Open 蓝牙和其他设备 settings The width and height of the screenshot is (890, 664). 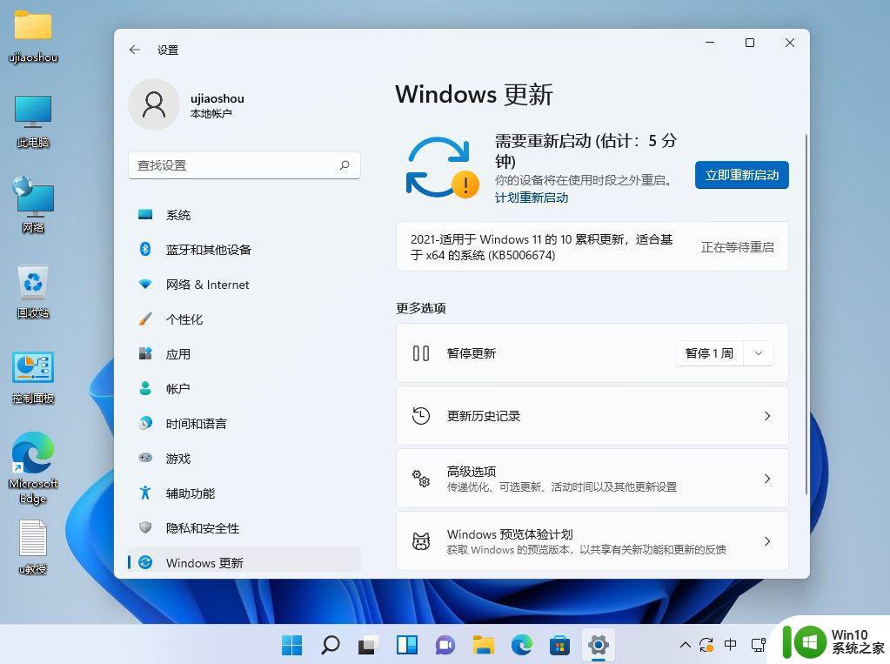tap(244, 250)
